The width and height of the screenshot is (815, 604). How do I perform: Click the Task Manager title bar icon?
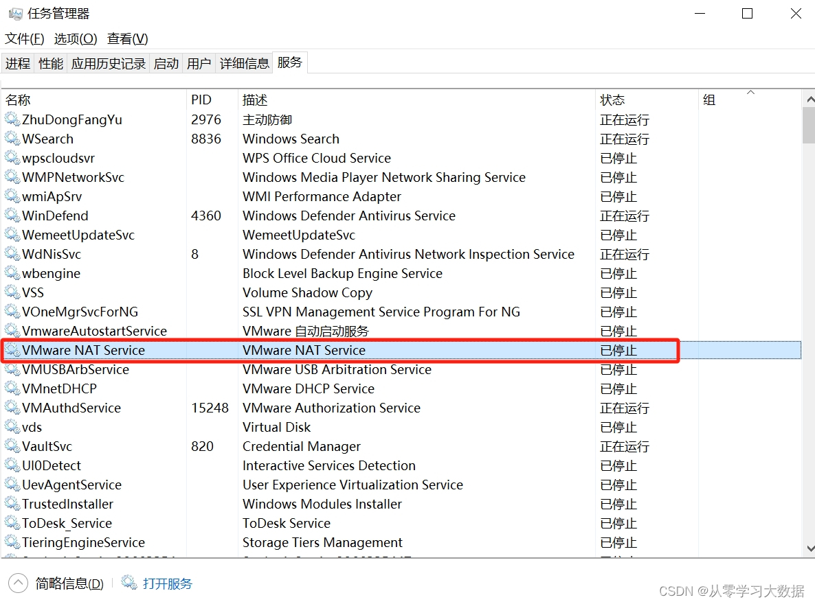pyautogui.click(x=16, y=14)
